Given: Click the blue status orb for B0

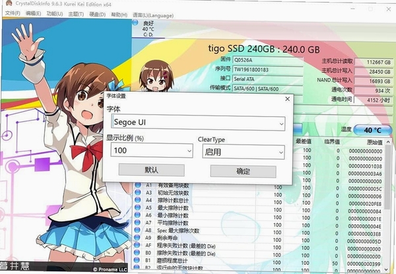Looking at the screenshot, I should (137, 252).
